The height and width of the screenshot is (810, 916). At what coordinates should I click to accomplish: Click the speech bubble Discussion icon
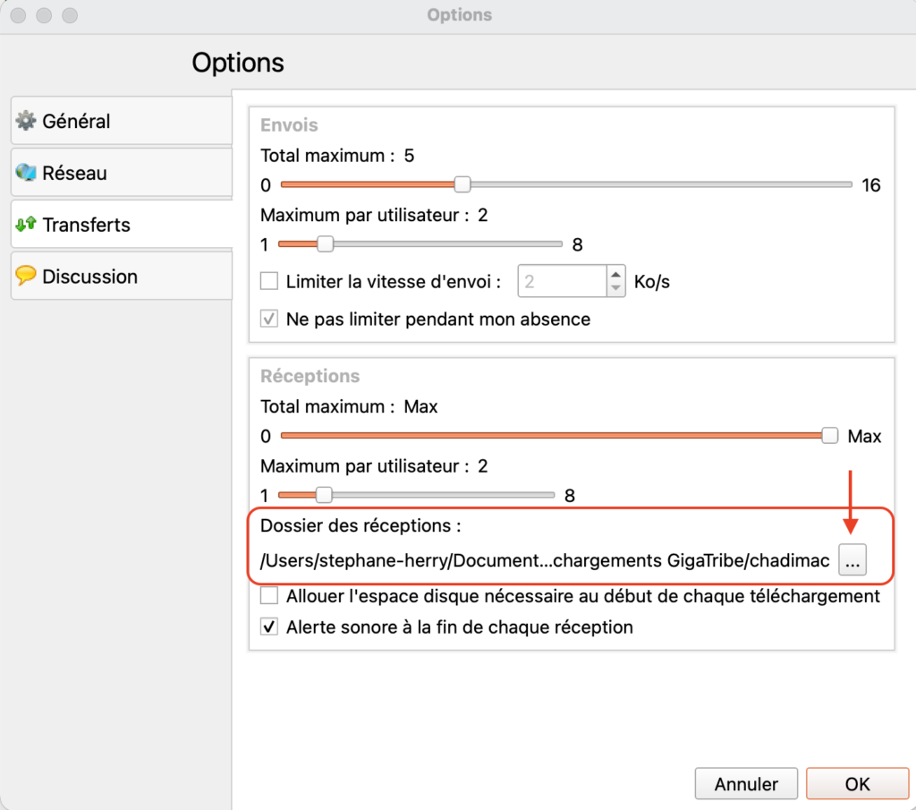click(x=26, y=277)
